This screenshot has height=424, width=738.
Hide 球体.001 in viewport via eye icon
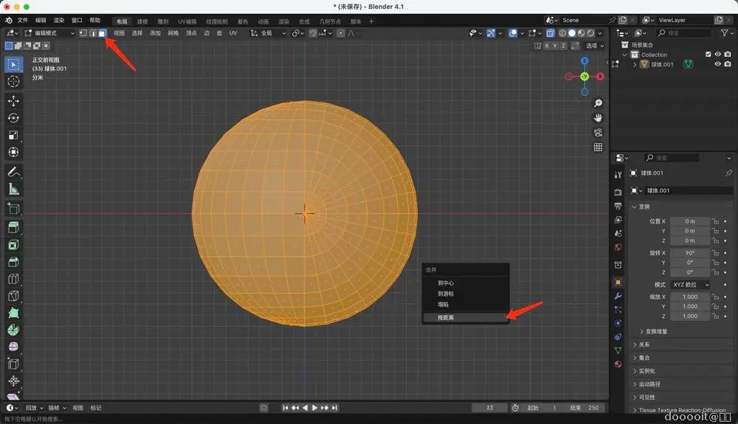[717, 64]
